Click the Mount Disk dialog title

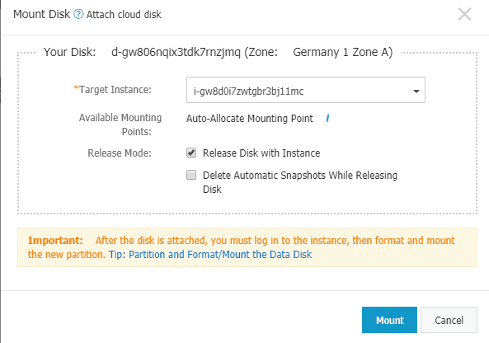coord(42,14)
